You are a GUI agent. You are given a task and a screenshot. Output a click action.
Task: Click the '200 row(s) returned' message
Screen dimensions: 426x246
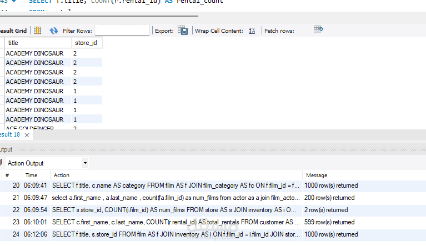click(329, 198)
